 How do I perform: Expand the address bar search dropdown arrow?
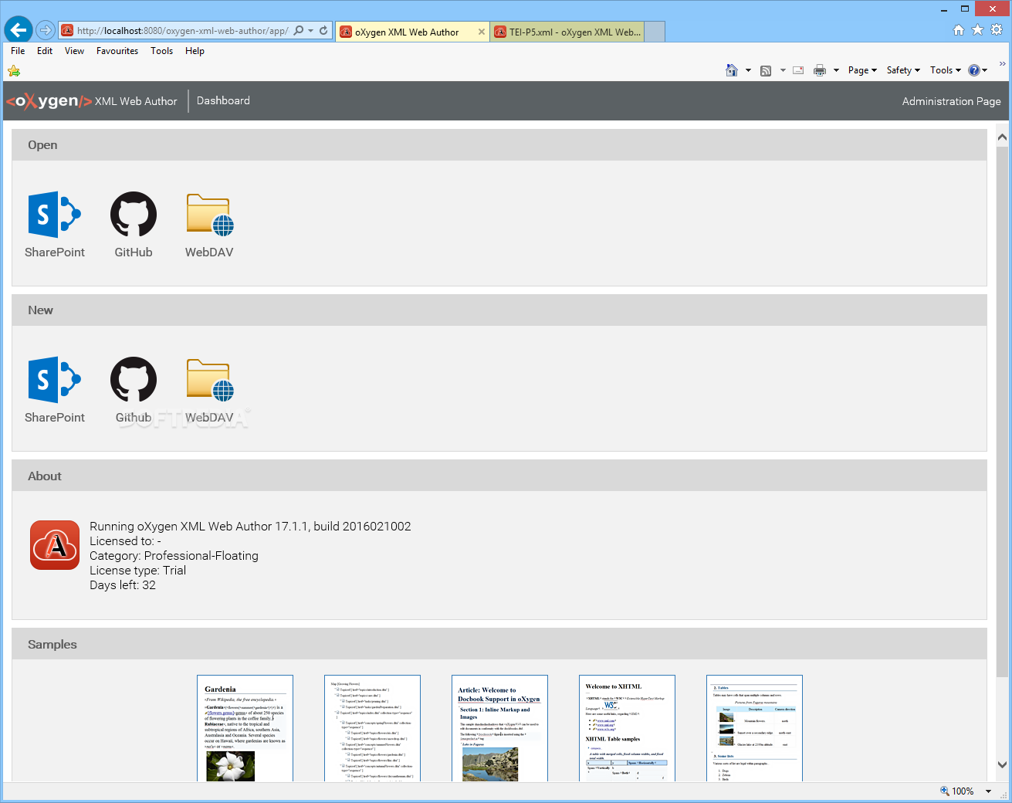pyautogui.click(x=310, y=31)
